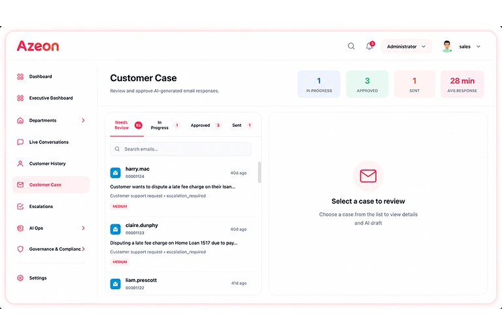Click the Sent stat card
The width and height of the screenshot is (502, 335).
[414, 84]
